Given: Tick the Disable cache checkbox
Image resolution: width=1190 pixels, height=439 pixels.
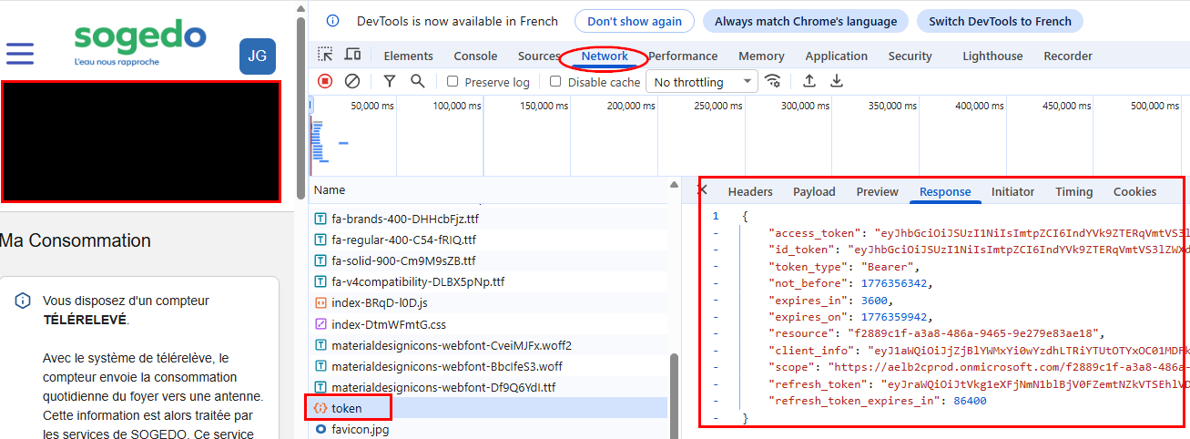Looking at the screenshot, I should (555, 82).
